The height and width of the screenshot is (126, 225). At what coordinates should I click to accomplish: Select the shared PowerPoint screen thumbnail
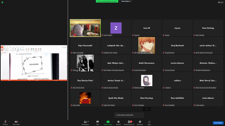34,63
